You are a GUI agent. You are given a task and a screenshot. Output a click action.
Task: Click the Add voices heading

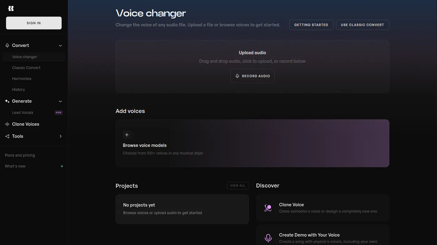130,111
